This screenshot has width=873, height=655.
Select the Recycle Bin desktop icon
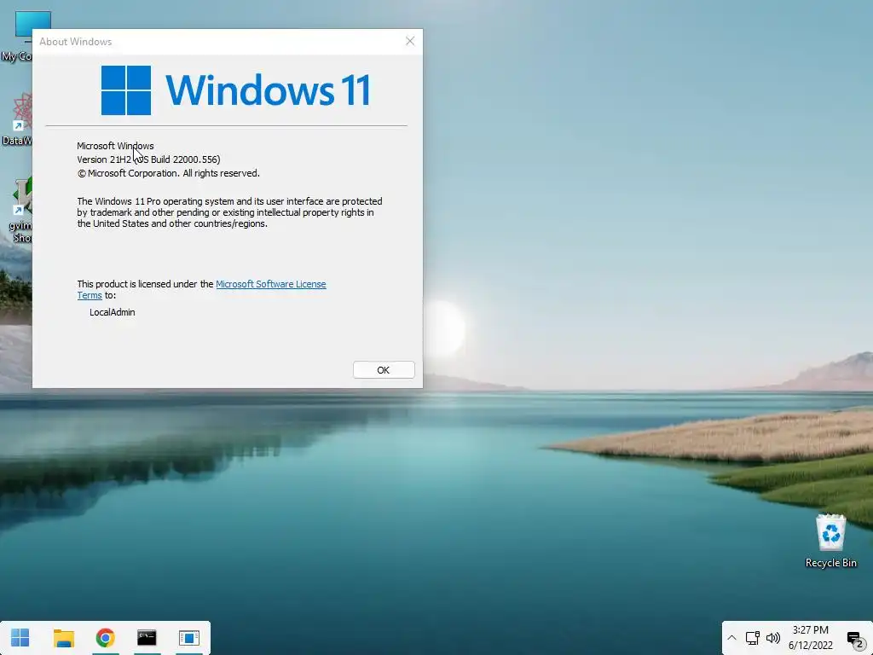click(830, 541)
